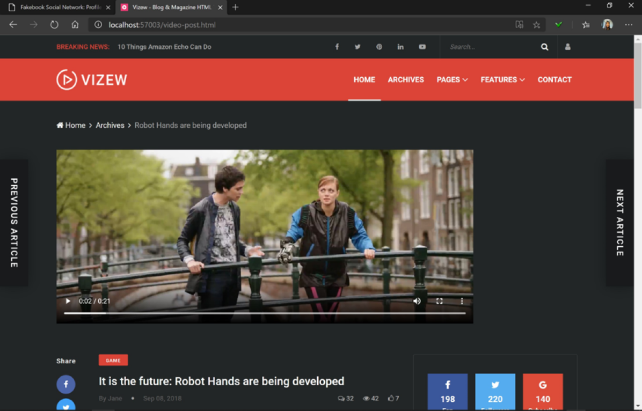The width and height of the screenshot is (642, 411).
Task: Go to Archives in navigation bar
Action: [x=406, y=79]
